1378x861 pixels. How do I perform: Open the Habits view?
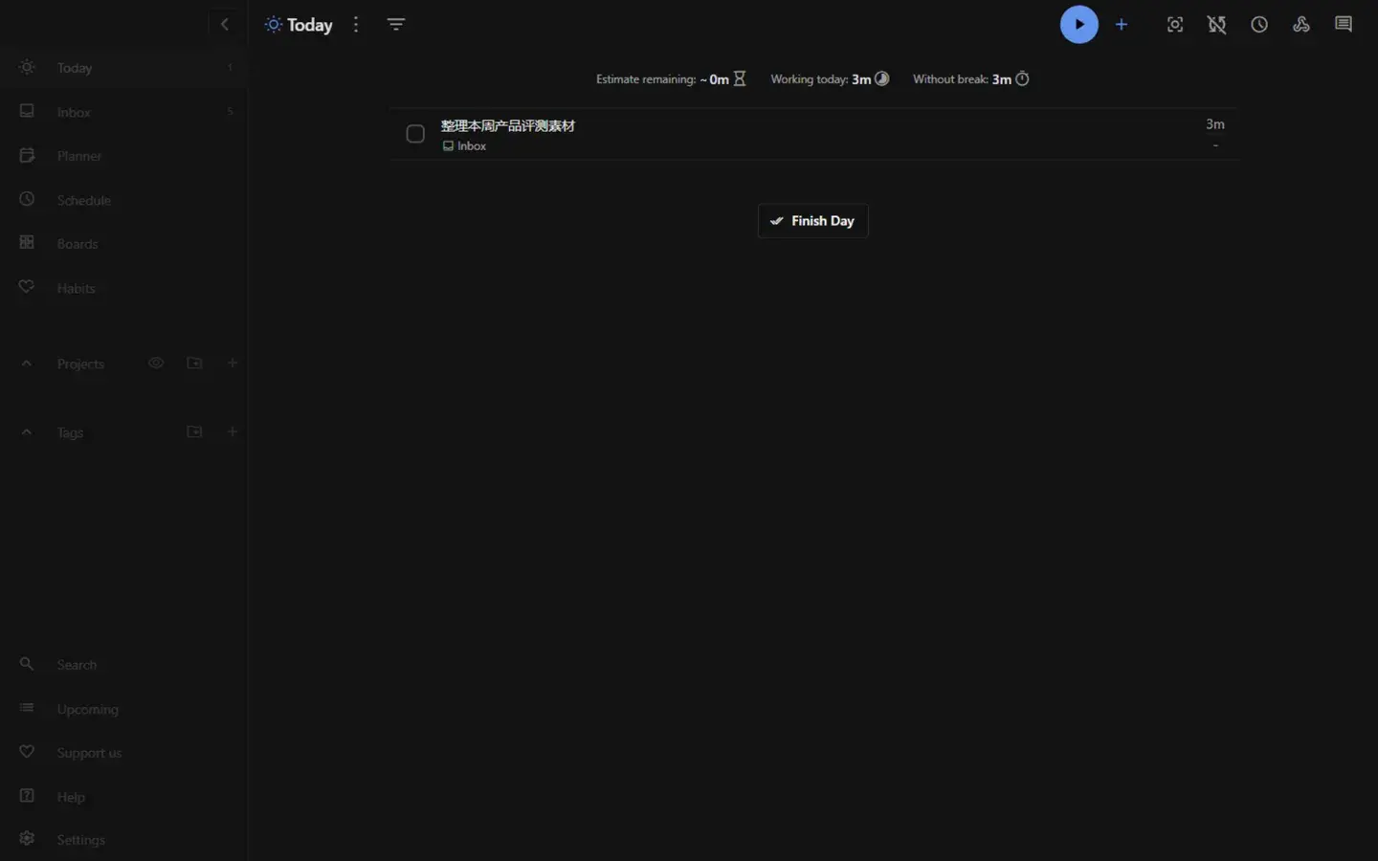pos(124,288)
